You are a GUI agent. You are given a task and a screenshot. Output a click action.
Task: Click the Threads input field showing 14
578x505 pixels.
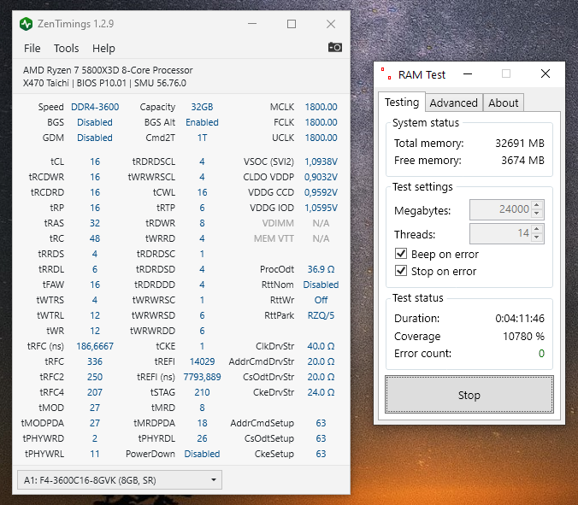(x=500, y=233)
